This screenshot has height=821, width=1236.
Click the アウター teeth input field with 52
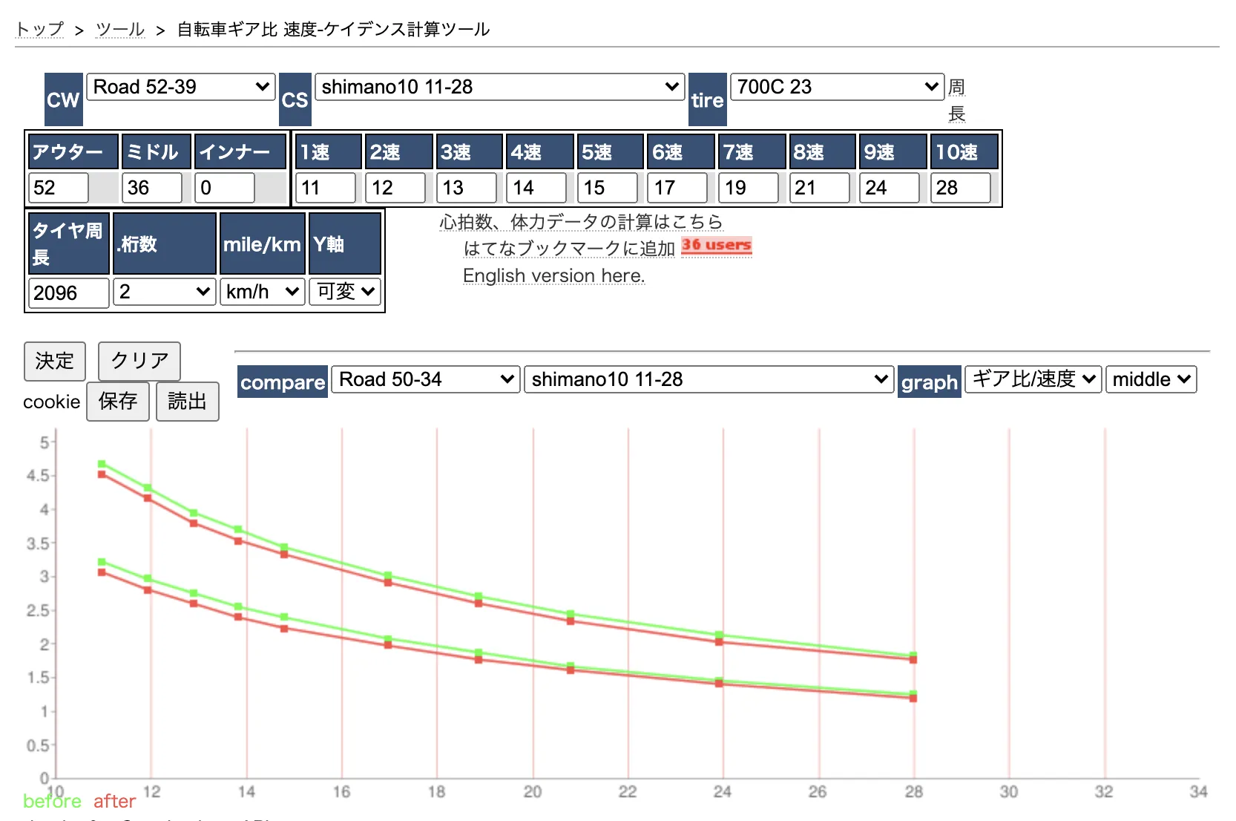click(x=59, y=188)
